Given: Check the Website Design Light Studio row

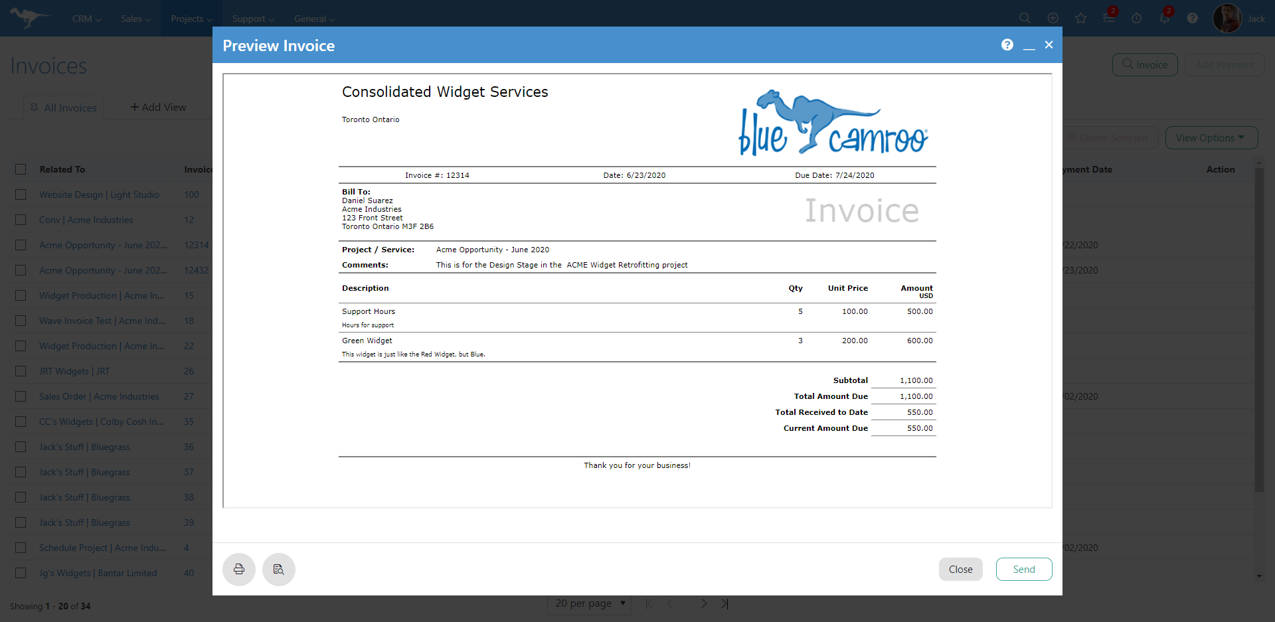Looking at the screenshot, I should click(x=21, y=194).
